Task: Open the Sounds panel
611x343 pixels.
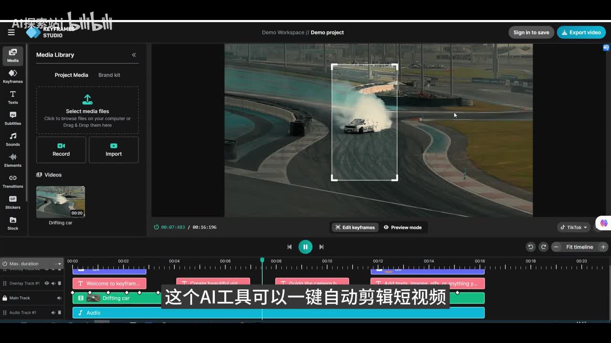Action: (13, 139)
